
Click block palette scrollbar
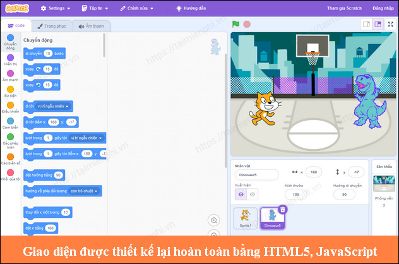pyautogui.click(x=104, y=45)
